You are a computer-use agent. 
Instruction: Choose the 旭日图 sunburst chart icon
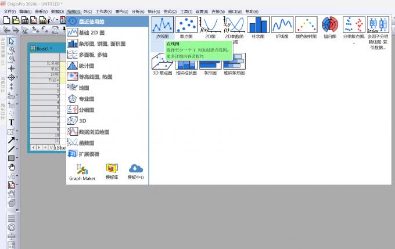(330, 25)
